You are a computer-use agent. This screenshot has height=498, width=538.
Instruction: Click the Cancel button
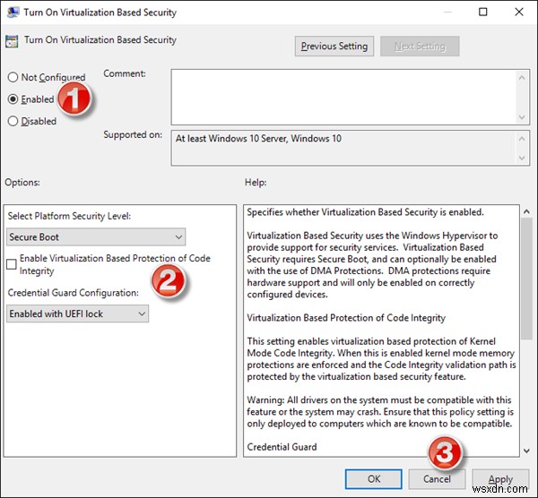(x=437, y=479)
